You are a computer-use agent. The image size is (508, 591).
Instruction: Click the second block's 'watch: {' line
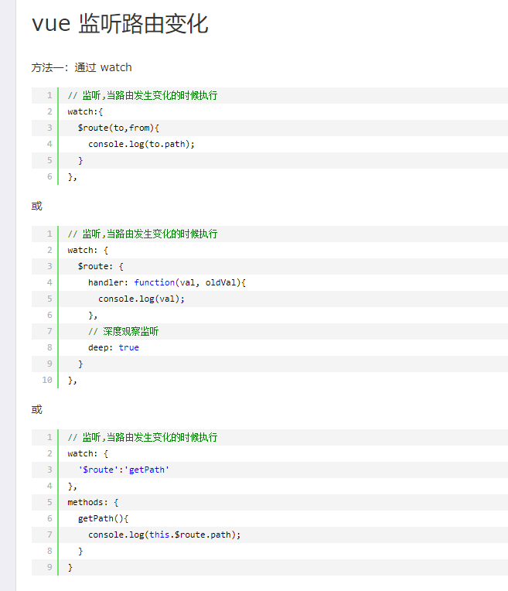pos(88,250)
